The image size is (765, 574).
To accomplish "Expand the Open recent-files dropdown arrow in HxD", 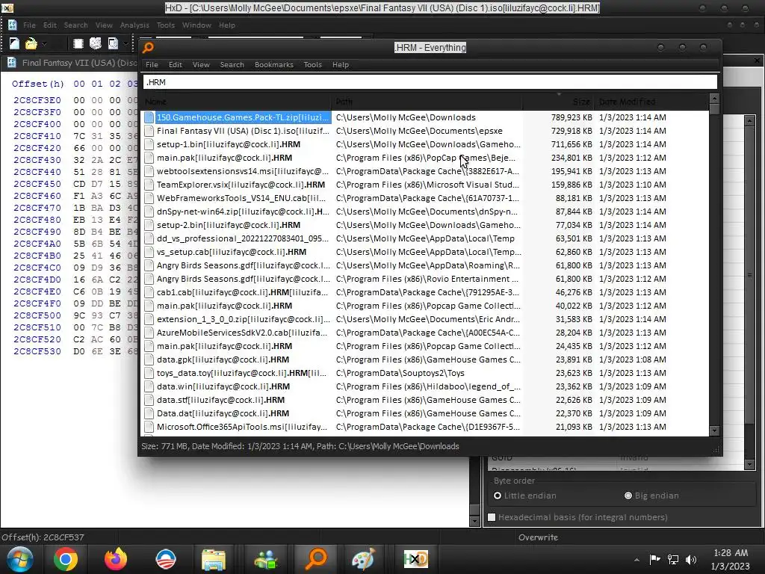I will [x=44, y=44].
